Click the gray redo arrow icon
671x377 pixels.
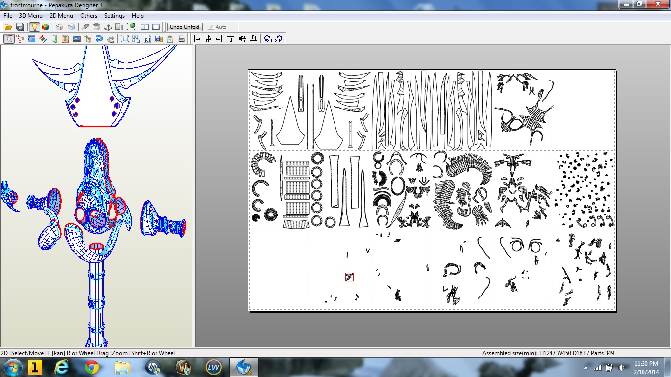tap(111, 39)
